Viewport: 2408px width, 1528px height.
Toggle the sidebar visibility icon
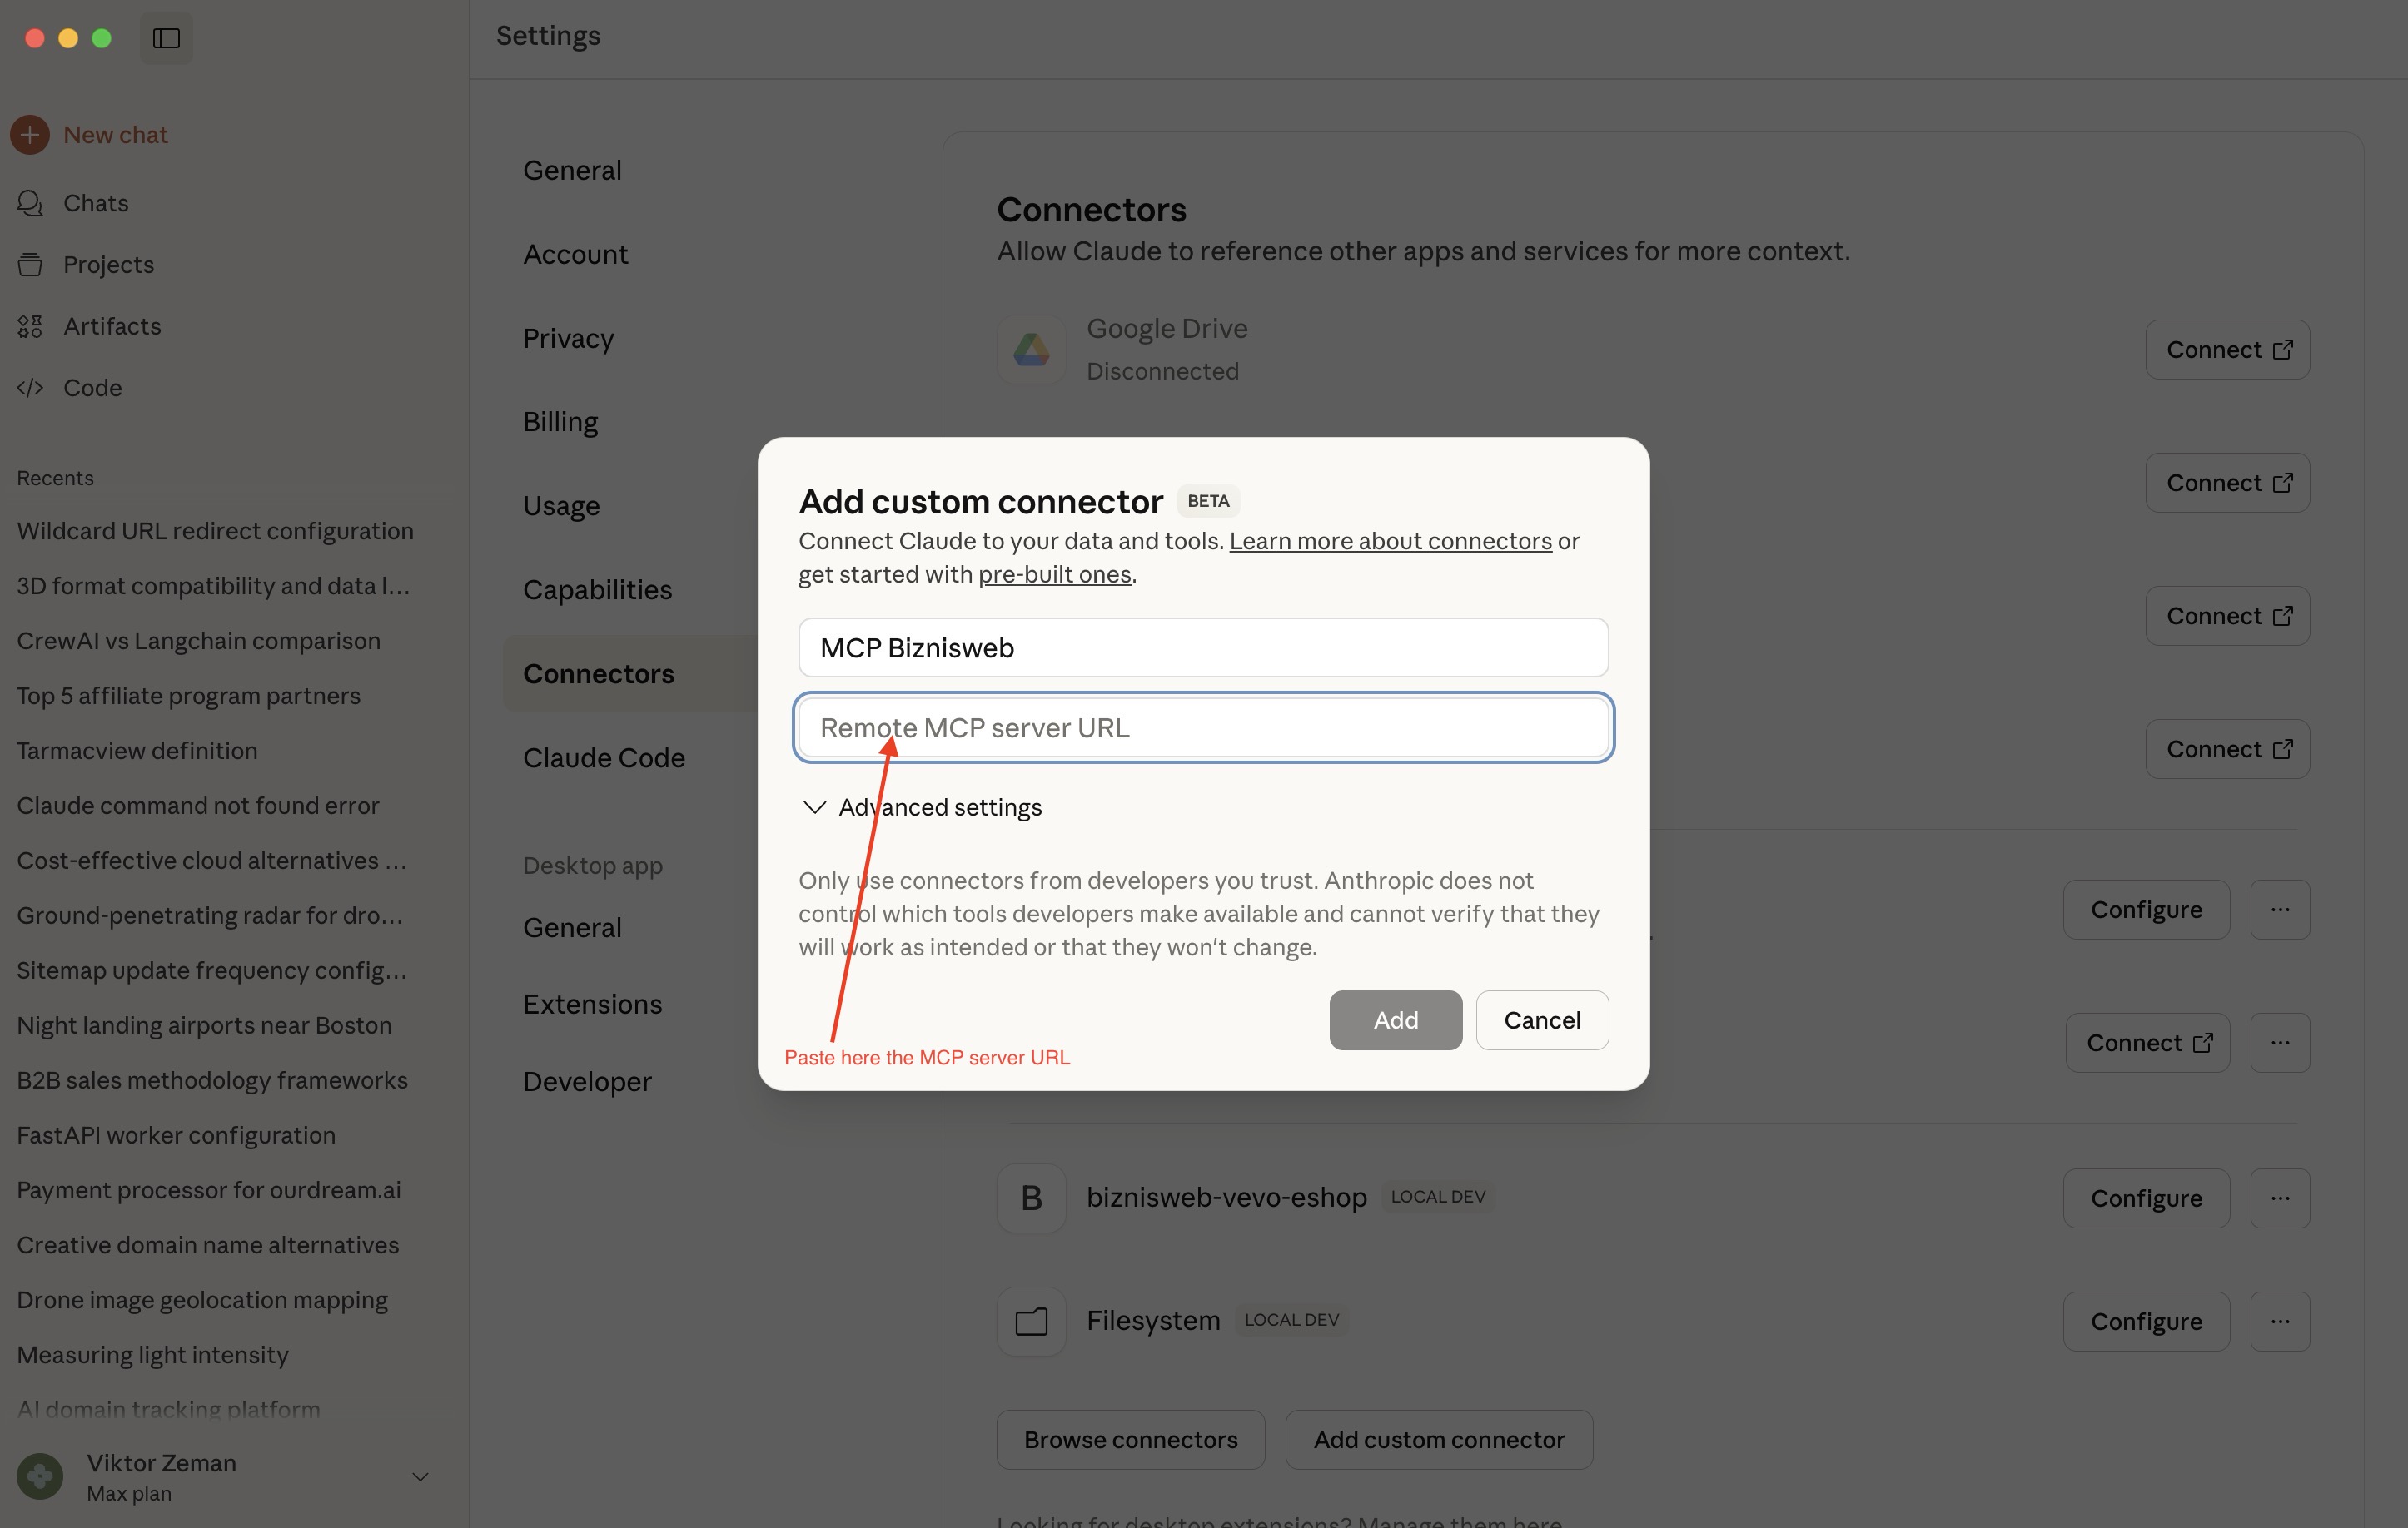pyautogui.click(x=165, y=38)
